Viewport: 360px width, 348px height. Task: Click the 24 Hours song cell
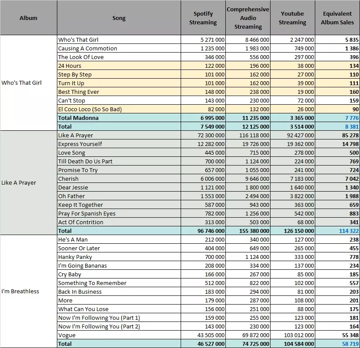coord(119,66)
